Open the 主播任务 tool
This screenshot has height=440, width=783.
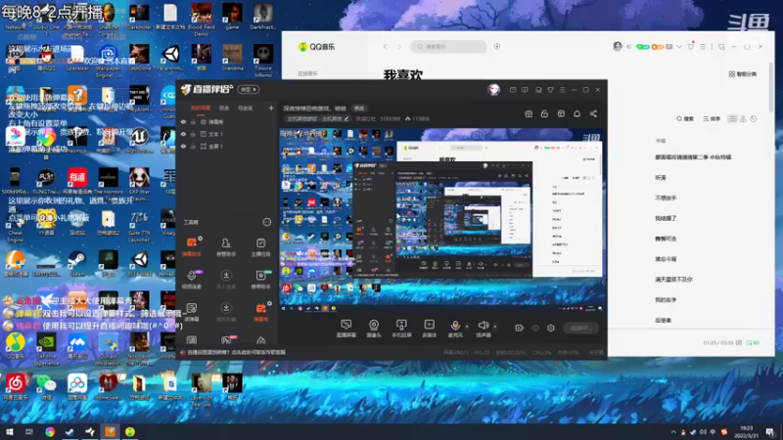(x=260, y=247)
